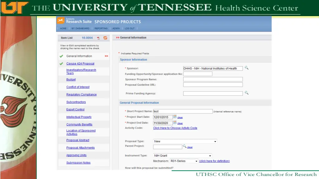Viewport: 319px width, 179px height.
Task: Open the PDF icon beside 16-0004
Action: coord(98,38)
